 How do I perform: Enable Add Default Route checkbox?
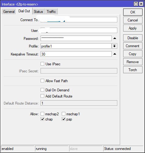(42, 96)
